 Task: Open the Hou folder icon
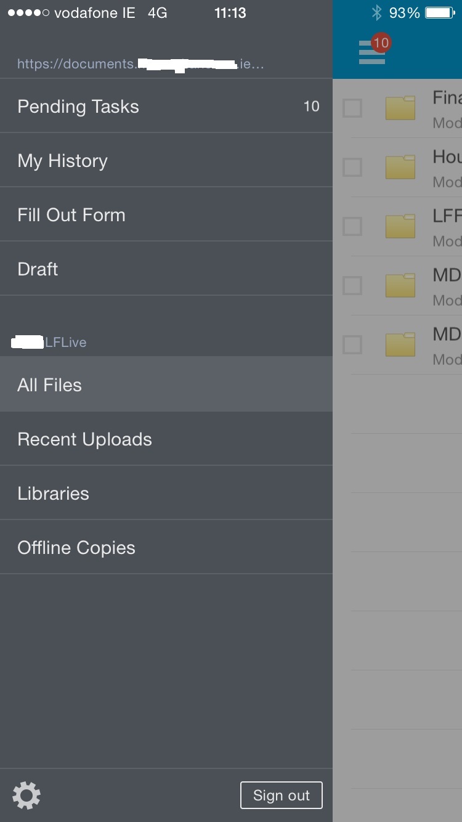click(x=400, y=167)
